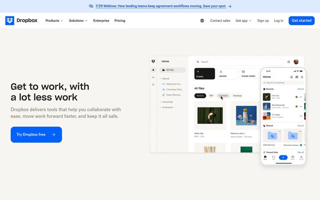
Task: Click the Create folder tile
Action: point(250,74)
